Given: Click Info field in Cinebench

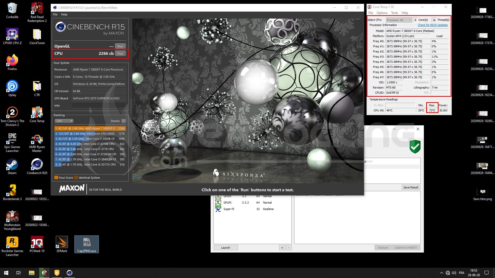Looking at the screenshot, I should coord(99,106).
